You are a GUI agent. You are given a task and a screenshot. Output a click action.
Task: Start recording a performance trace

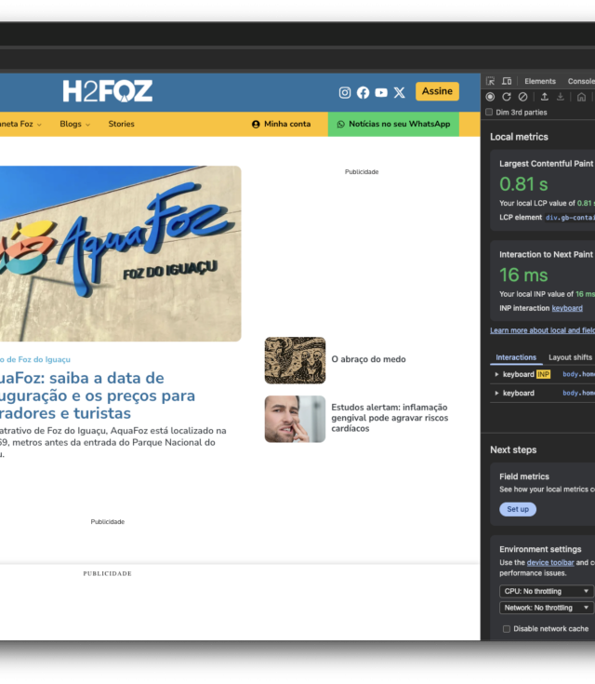(x=491, y=97)
